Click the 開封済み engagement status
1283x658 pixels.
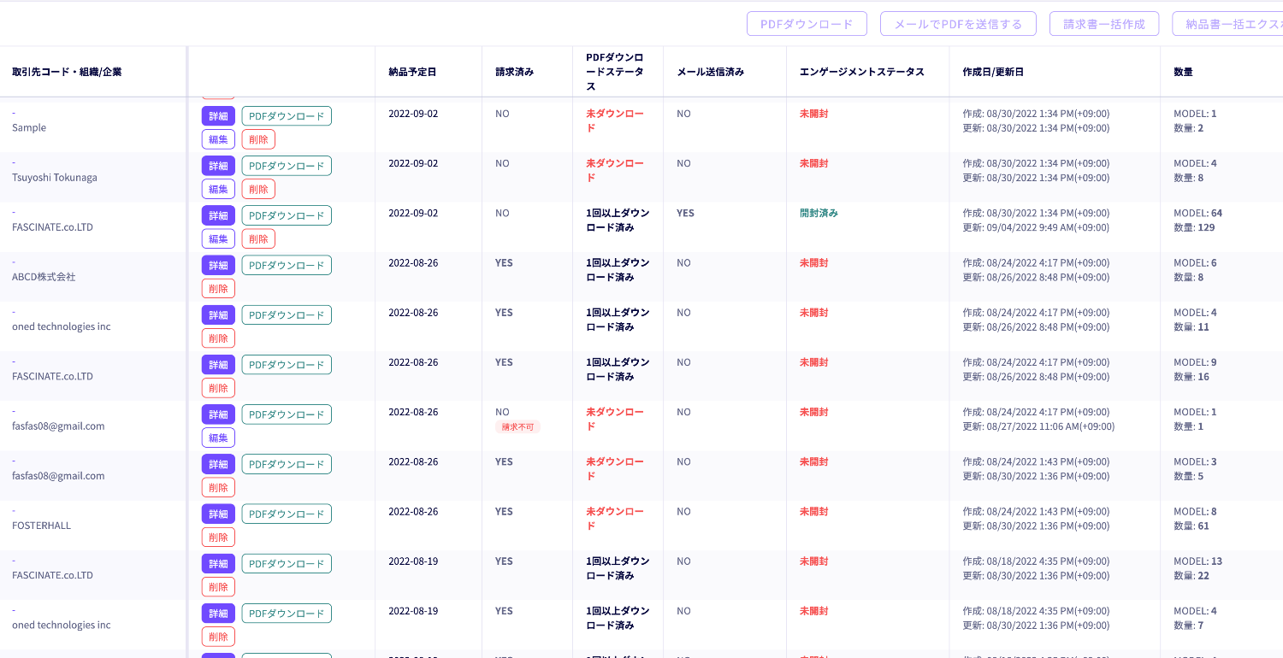coord(819,213)
